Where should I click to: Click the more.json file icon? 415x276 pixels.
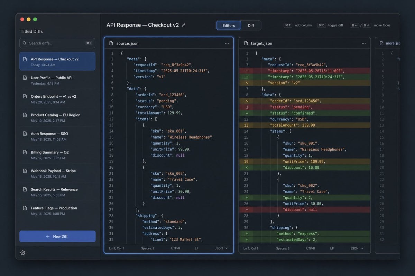point(381,43)
